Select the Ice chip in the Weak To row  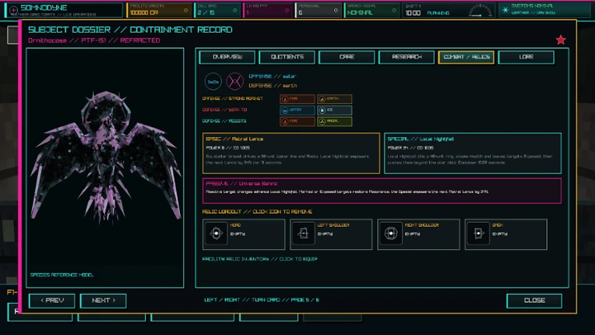tap(334, 110)
